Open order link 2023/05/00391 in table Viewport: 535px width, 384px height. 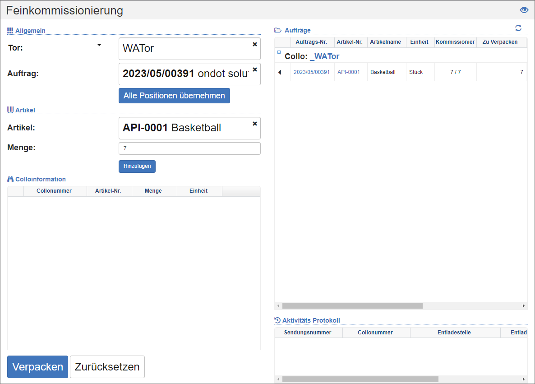pyautogui.click(x=311, y=72)
